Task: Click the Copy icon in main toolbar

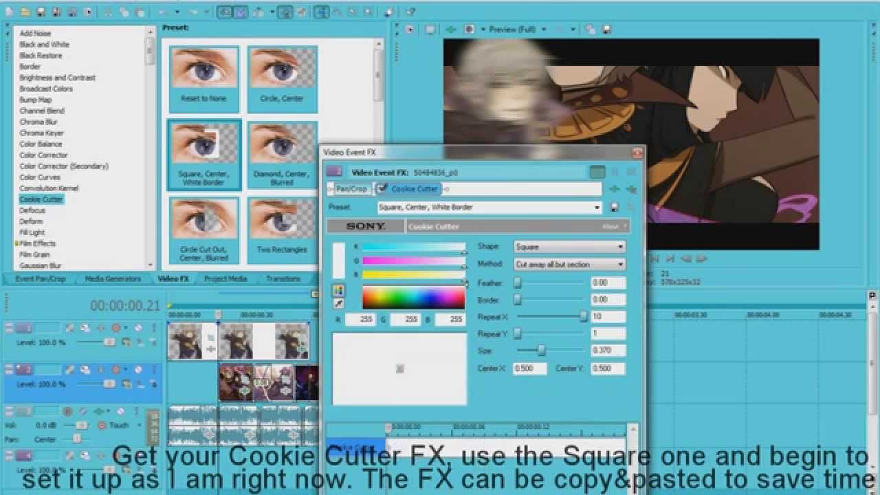Action: 124,12
